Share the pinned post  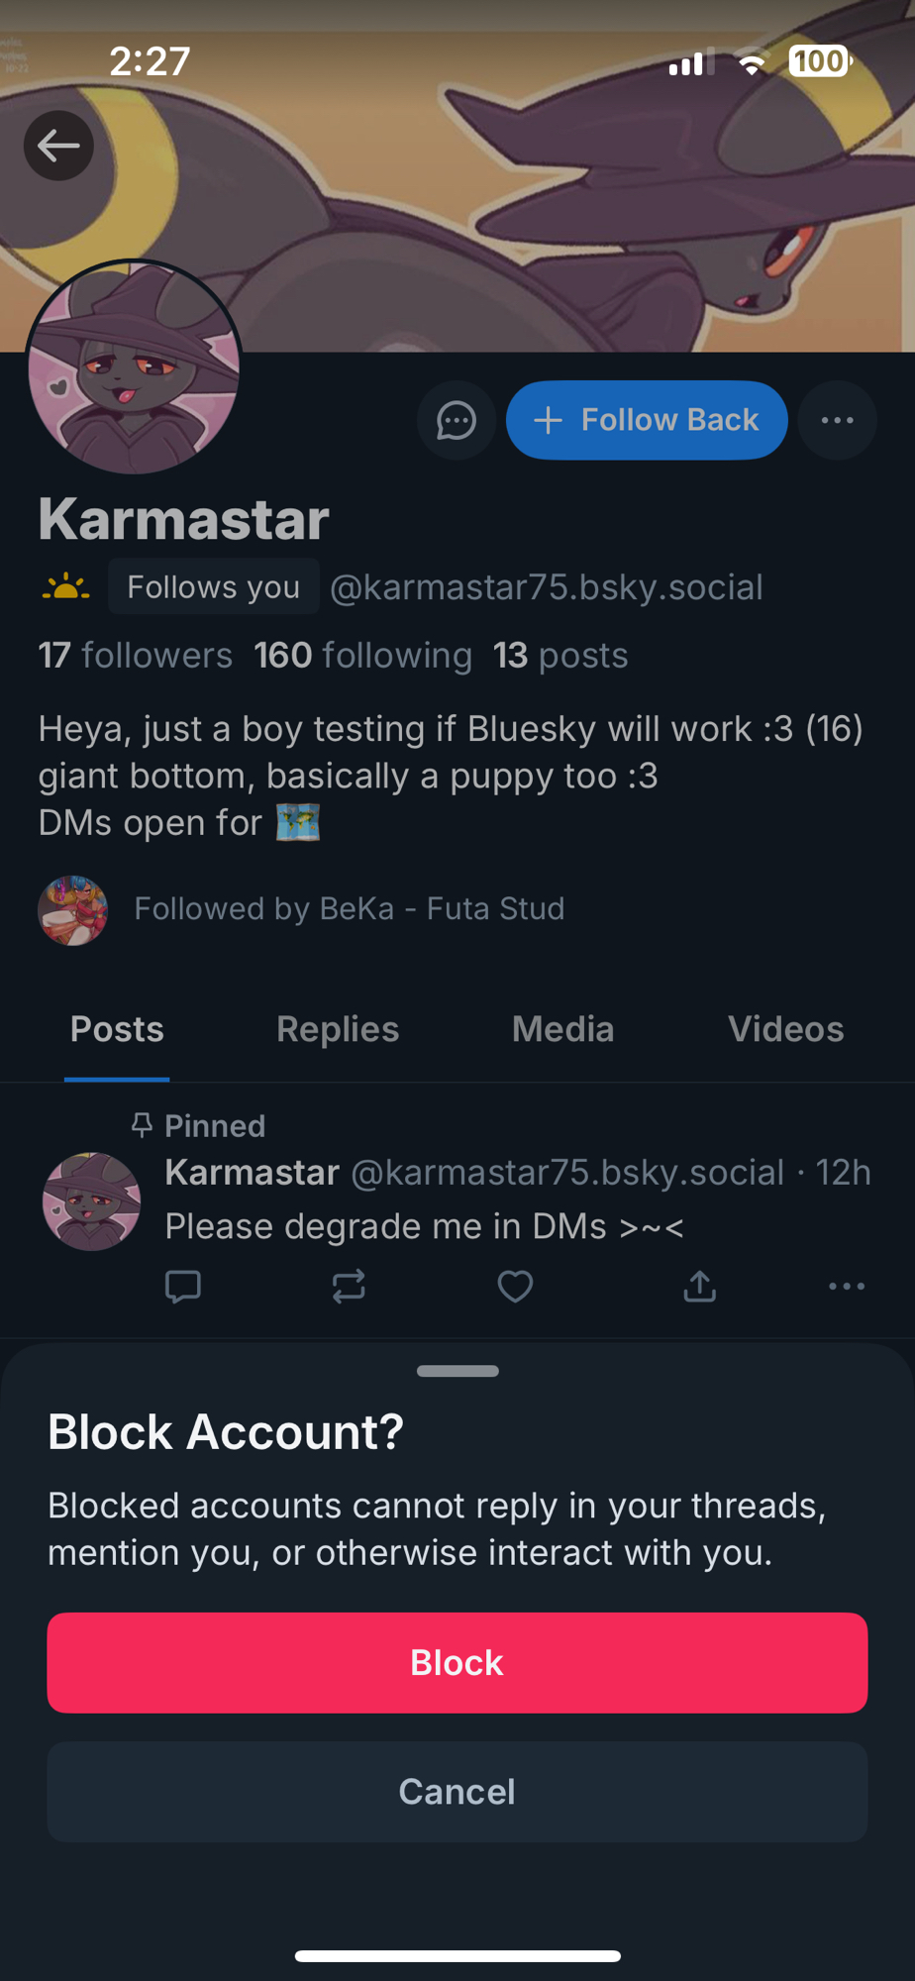(699, 1286)
